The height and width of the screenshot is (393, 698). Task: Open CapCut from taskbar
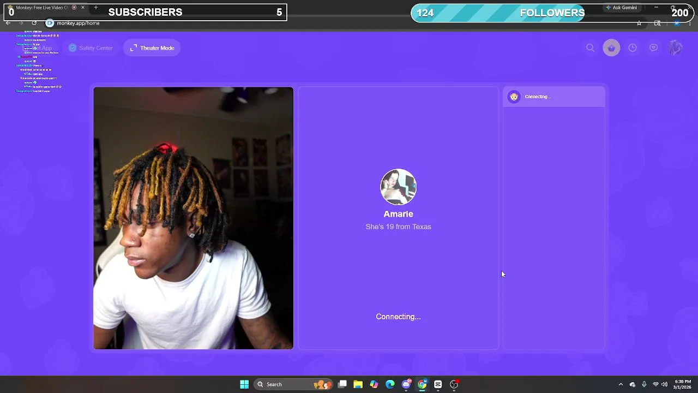pos(438,384)
